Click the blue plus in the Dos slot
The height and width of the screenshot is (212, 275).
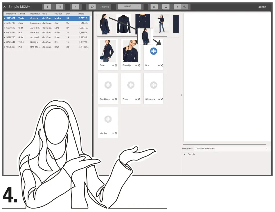(x=154, y=51)
